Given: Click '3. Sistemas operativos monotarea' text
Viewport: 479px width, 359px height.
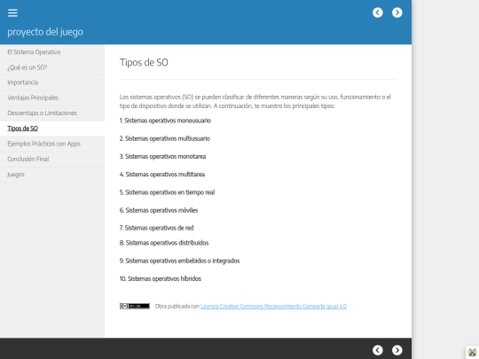Looking at the screenshot, I should pyautogui.click(x=162, y=157).
